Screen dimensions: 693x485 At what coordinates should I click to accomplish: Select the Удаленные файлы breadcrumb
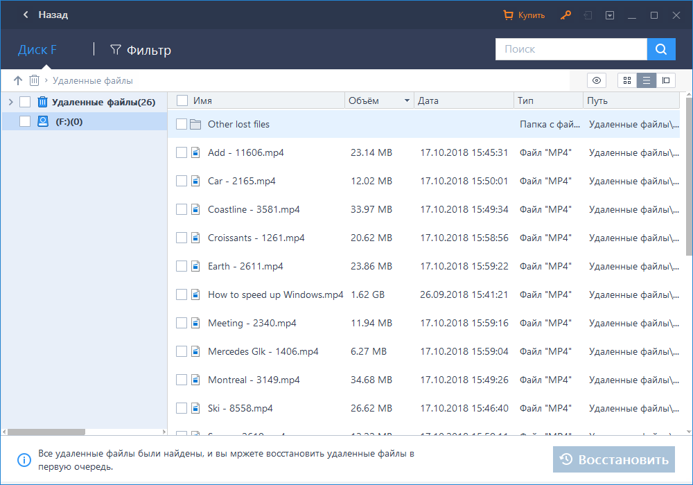point(93,80)
